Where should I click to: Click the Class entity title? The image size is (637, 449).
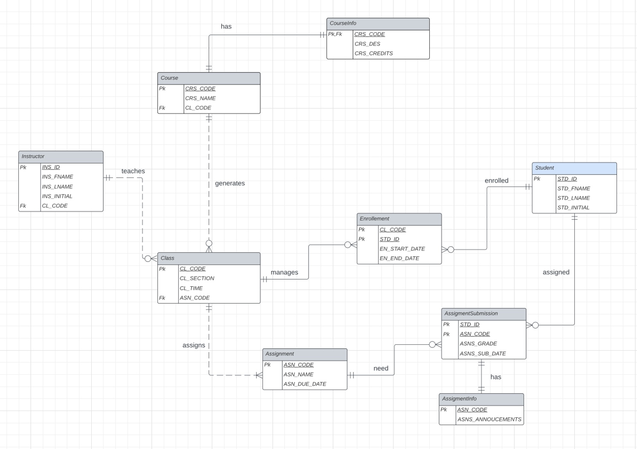coord(209,258)
